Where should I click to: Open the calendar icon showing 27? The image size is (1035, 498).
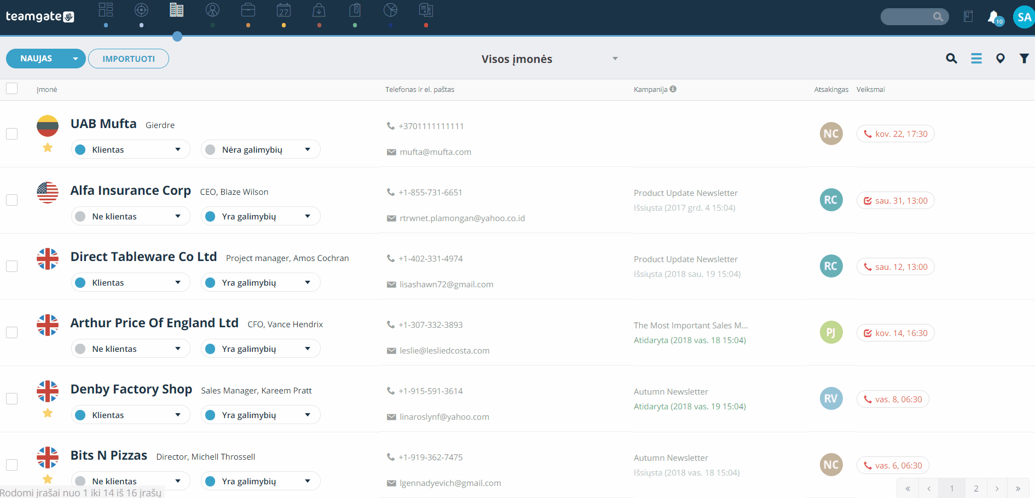click(284, 10)
